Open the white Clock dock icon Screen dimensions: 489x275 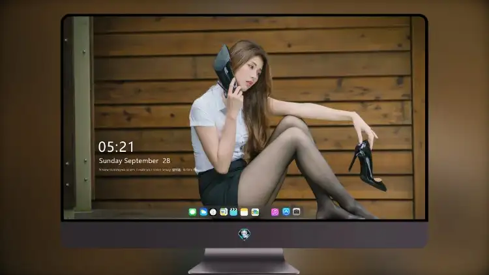(213, 212)
